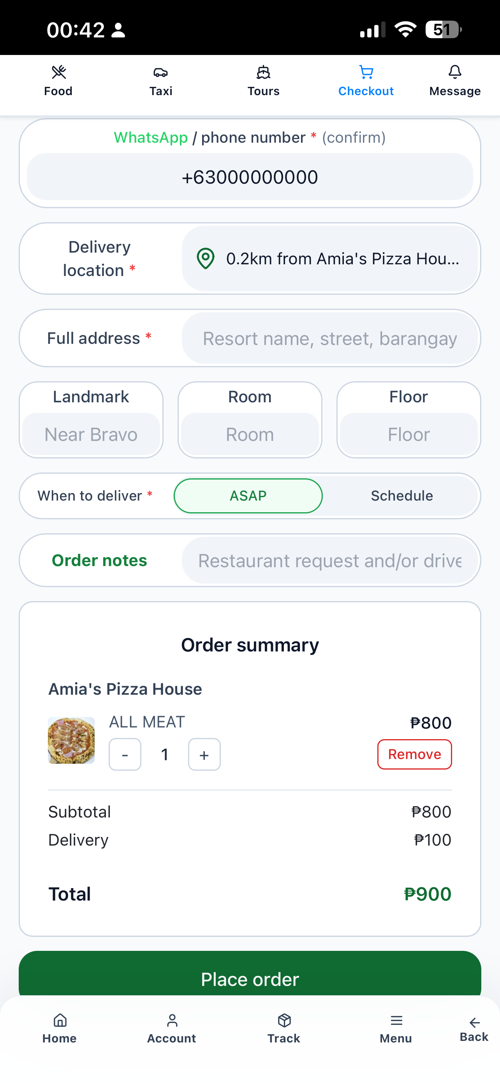Decrease ALL MEAT quantity with minus
Viewport: 500px width, 1083px height.
coord(125,754)
